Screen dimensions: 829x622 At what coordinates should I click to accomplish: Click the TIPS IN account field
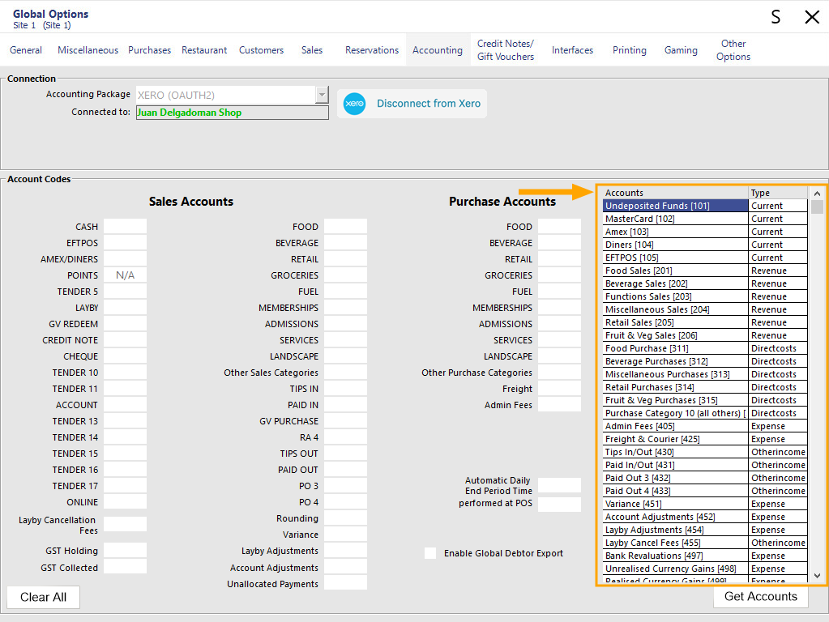[x=345, y=389]
